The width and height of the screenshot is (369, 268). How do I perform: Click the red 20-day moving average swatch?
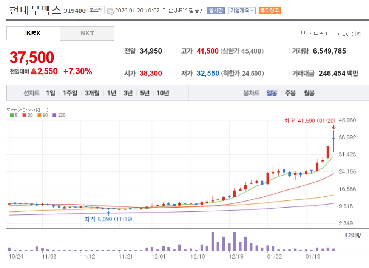point(24,115)
